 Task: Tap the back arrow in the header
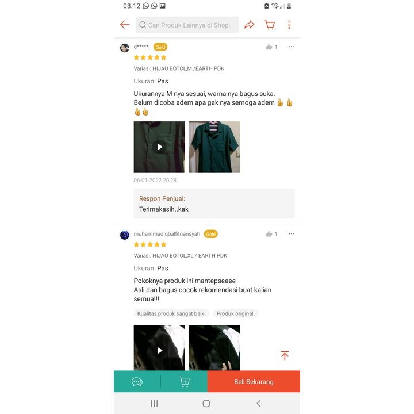125,25
